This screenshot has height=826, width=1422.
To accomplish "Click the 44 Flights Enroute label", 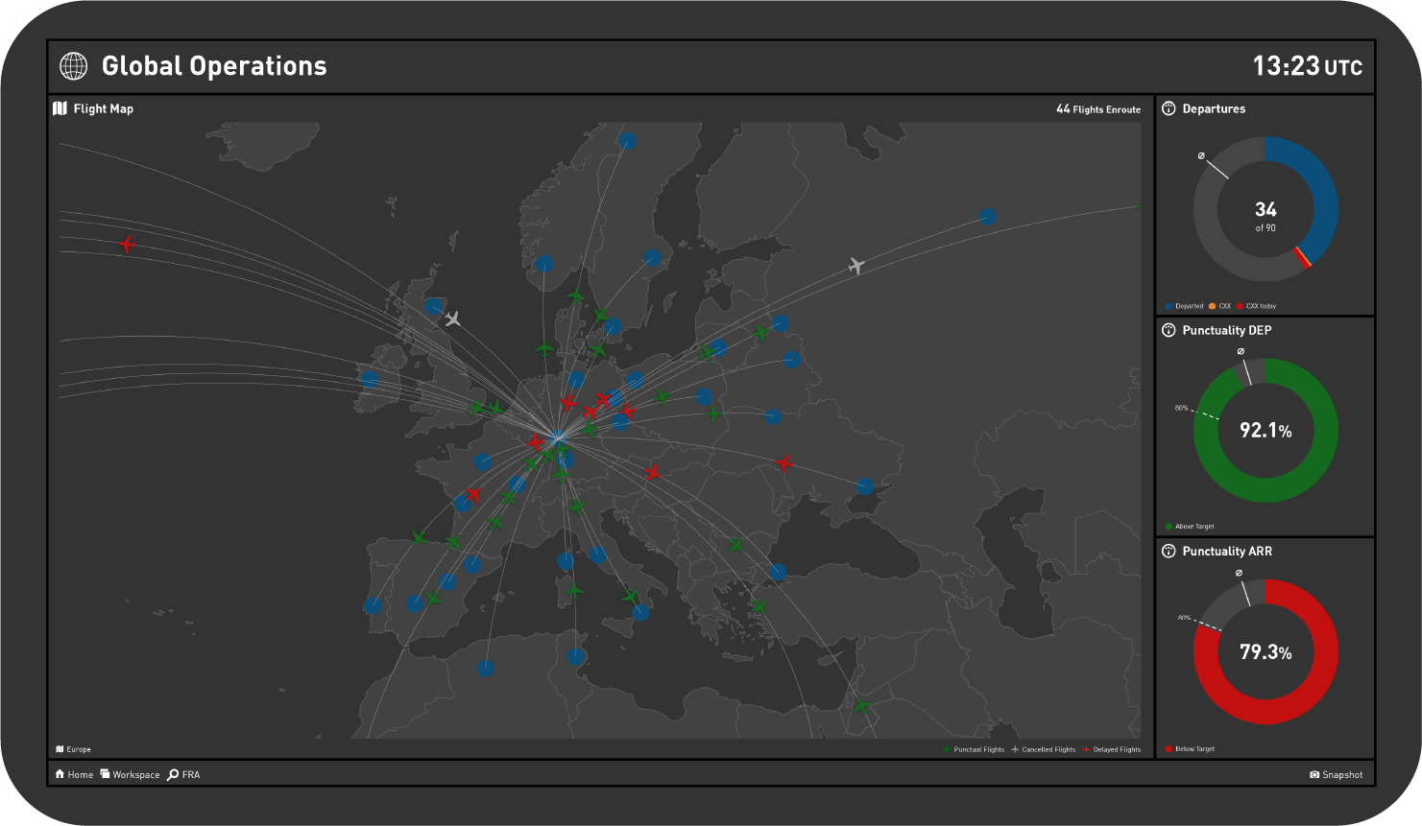I will 1098,109.
